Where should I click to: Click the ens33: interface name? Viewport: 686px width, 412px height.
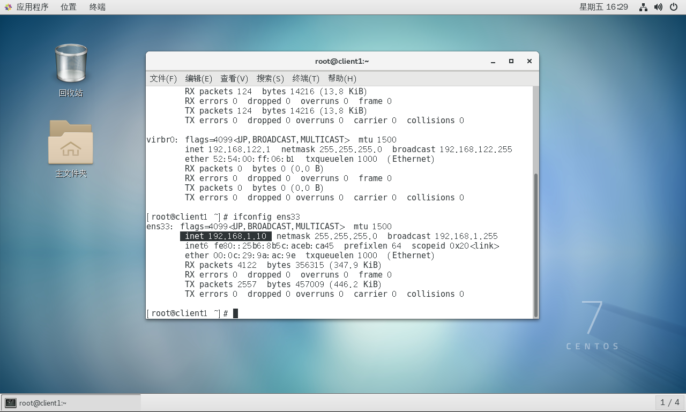(x=160, y=227)
